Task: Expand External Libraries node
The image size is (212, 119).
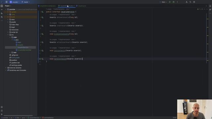Action: click(x=6, y=68)
